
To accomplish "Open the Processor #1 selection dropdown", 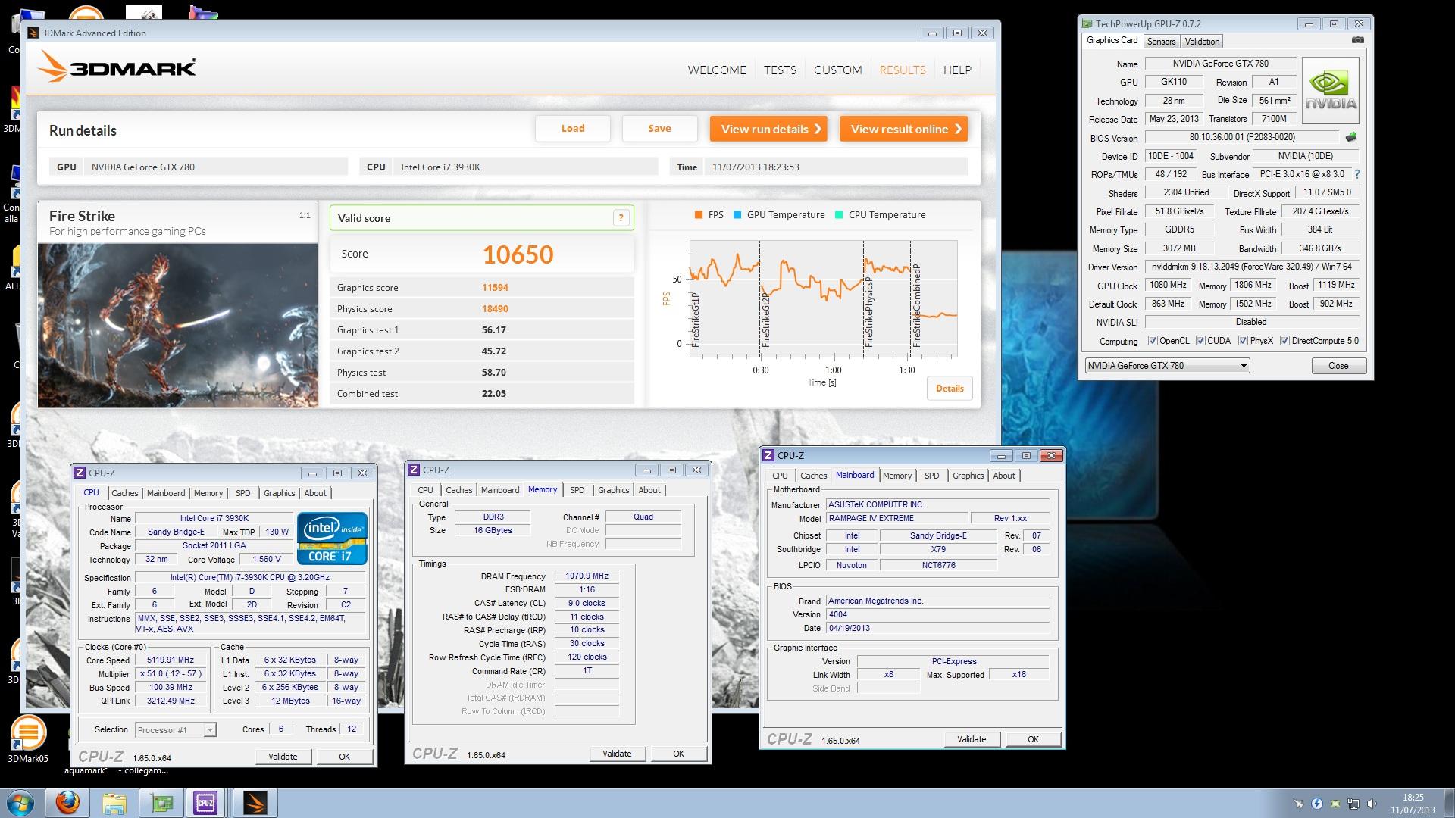I will pos(176,730).
